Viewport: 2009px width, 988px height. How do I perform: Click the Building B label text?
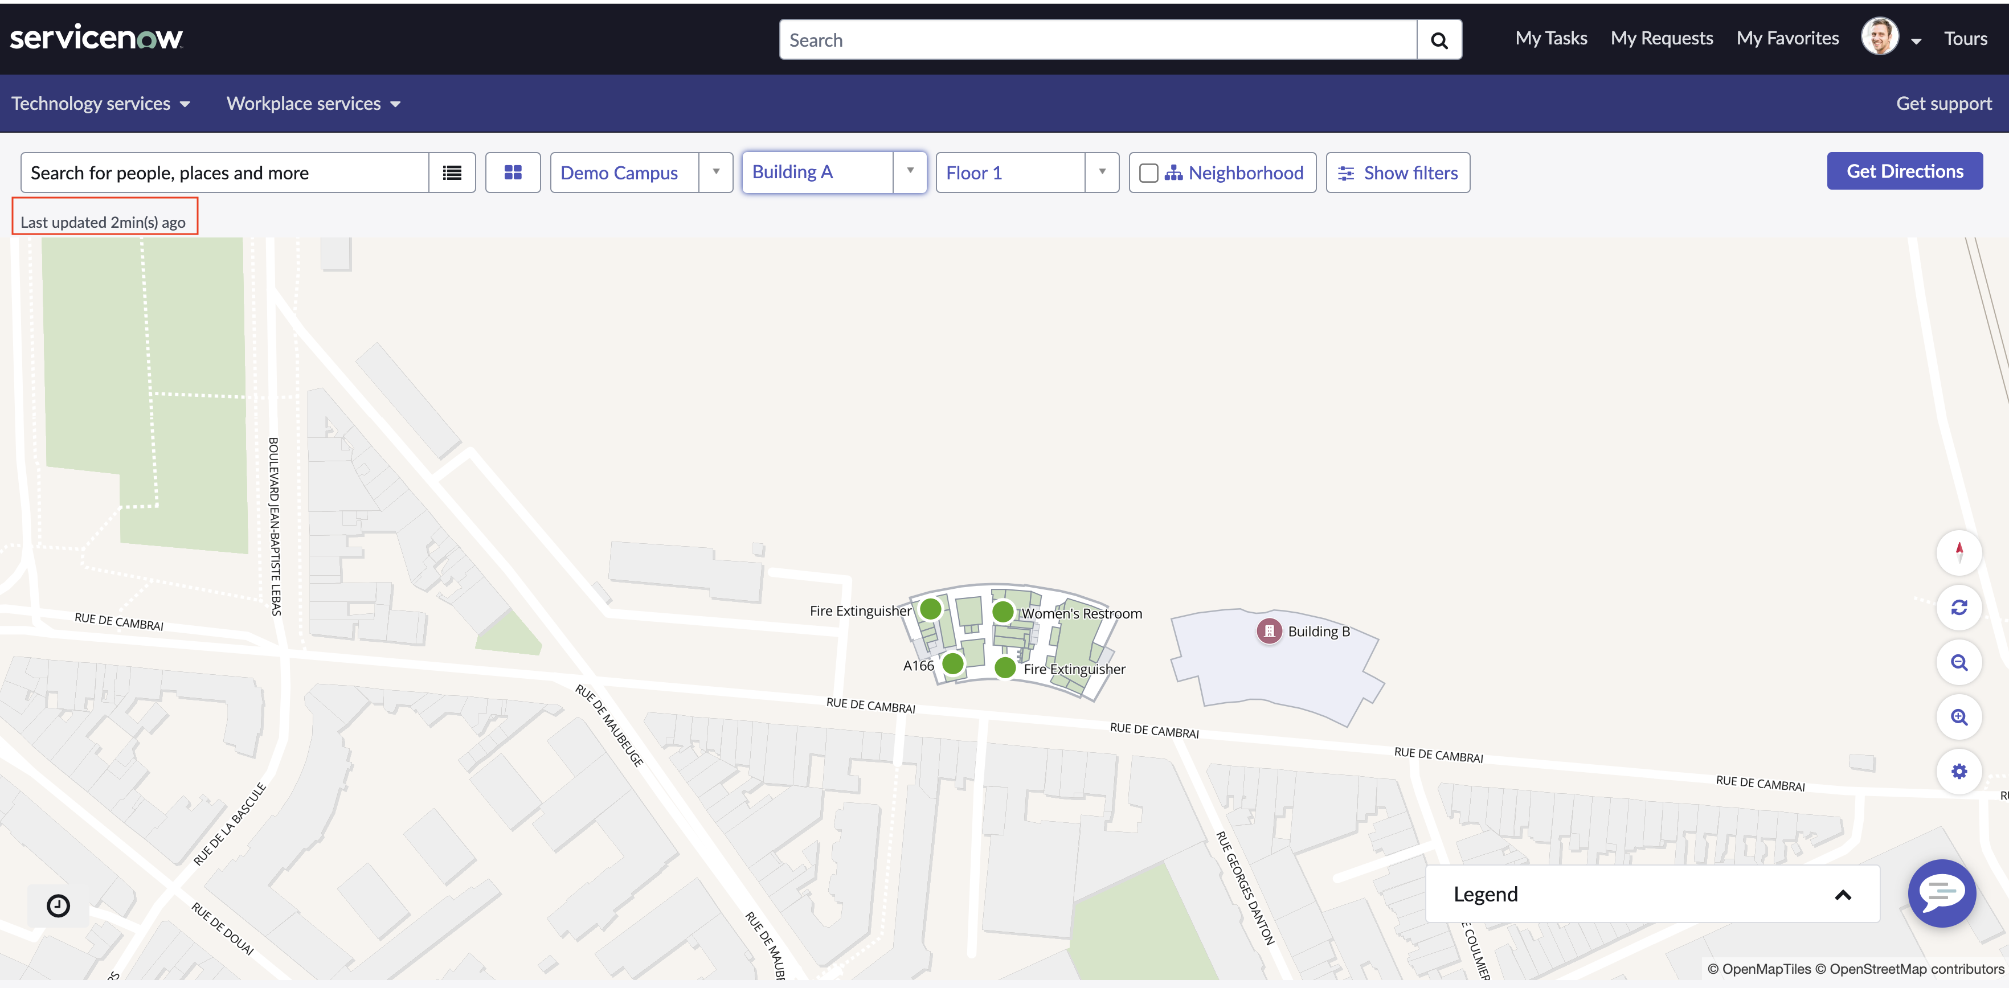(x=1318, y=632)
